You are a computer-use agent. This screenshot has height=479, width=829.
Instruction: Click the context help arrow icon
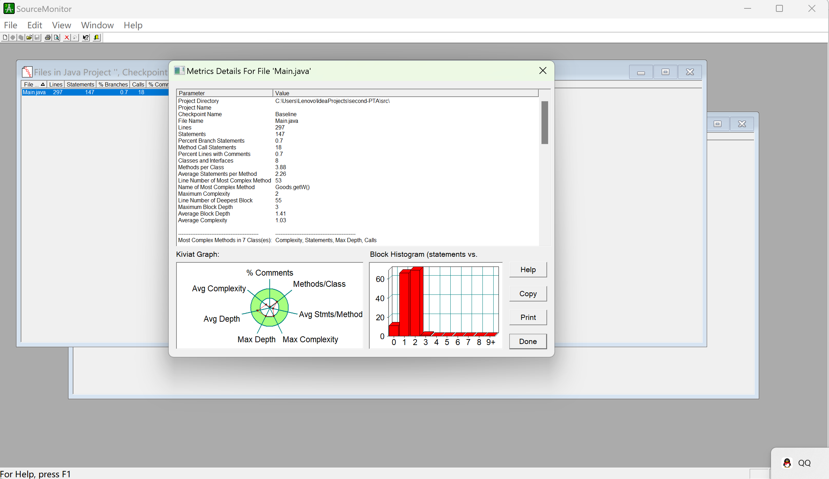click(86, 37)
